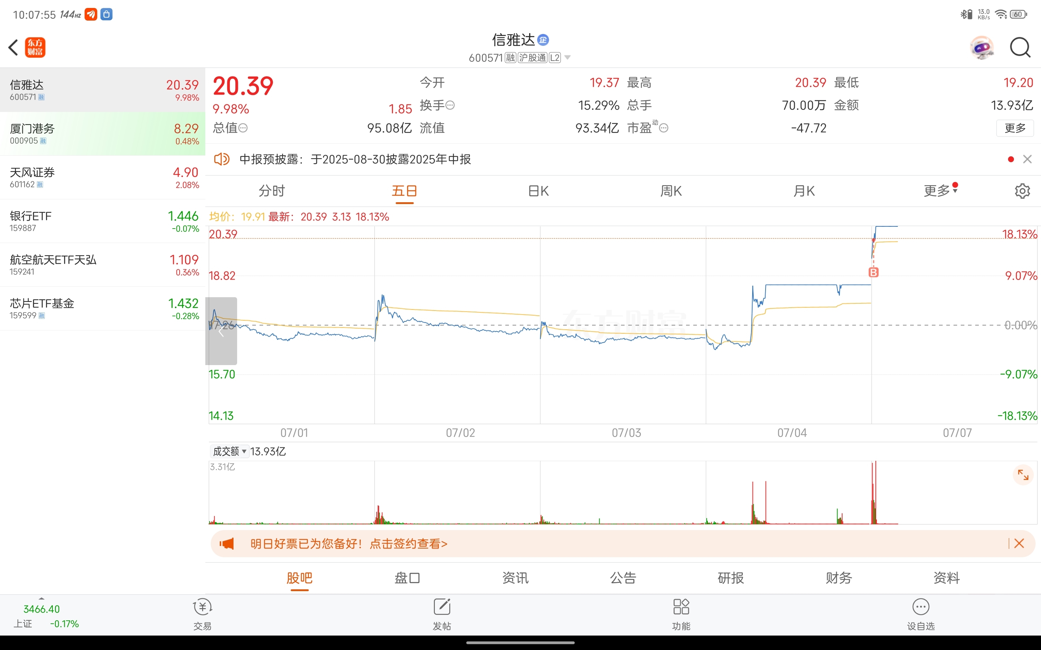Open the 东方财富 home logo
The image size is (1041, 650).
(35, 47)
